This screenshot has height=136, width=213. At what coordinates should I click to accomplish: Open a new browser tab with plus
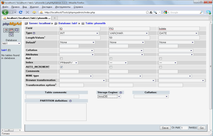pos(55,18)
